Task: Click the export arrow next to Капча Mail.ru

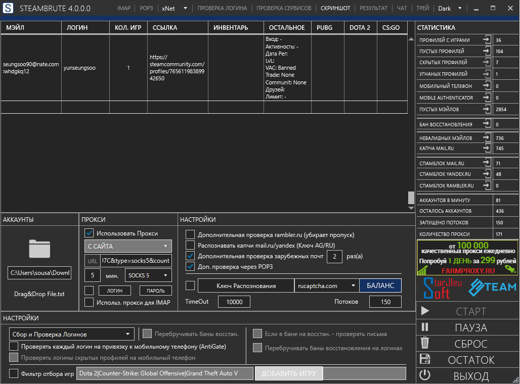Action: pyautogui.click(x=487, y=149)
